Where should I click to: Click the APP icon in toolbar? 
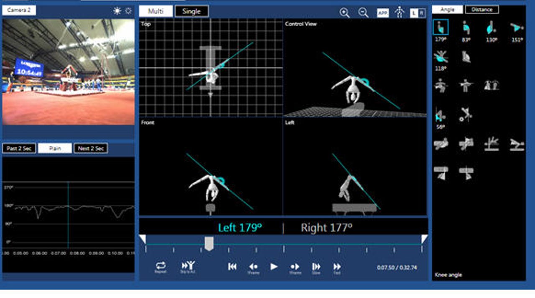tap(382, 13)
